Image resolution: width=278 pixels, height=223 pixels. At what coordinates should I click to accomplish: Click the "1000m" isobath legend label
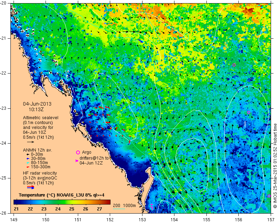click(x=129, y=205)
